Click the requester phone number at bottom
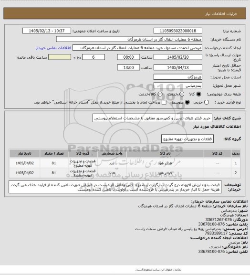Screen dimensions: 250x275 point(211,252)
